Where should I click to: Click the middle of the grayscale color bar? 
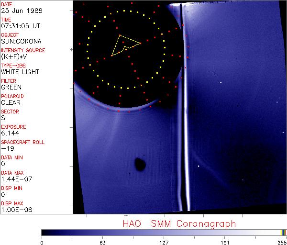(x=163, y=232)
